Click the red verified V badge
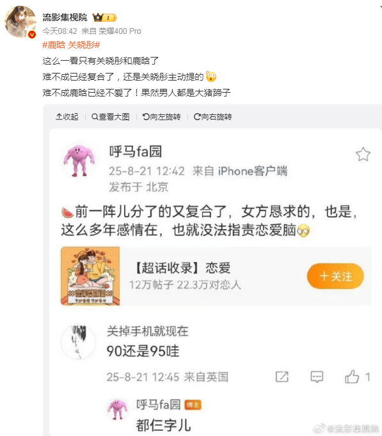382x436 pixels. pyautogui.click(x=32, y=35)
